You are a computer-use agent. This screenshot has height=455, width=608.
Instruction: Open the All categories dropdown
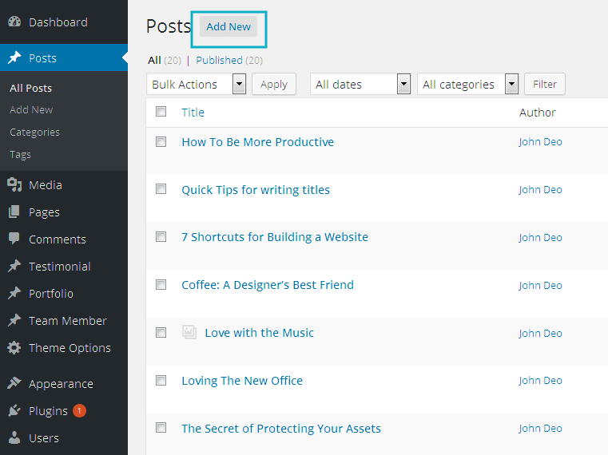point(467,85)
